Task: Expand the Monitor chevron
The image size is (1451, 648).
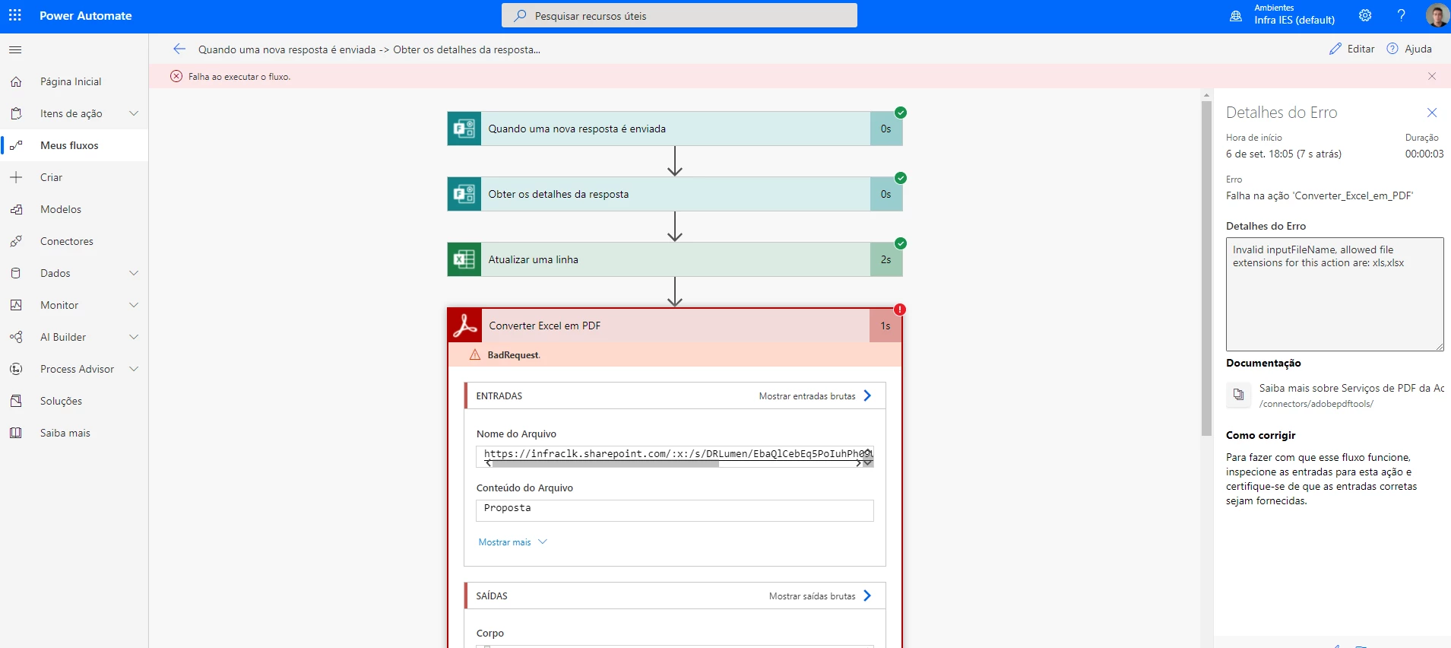Action: 134,305
